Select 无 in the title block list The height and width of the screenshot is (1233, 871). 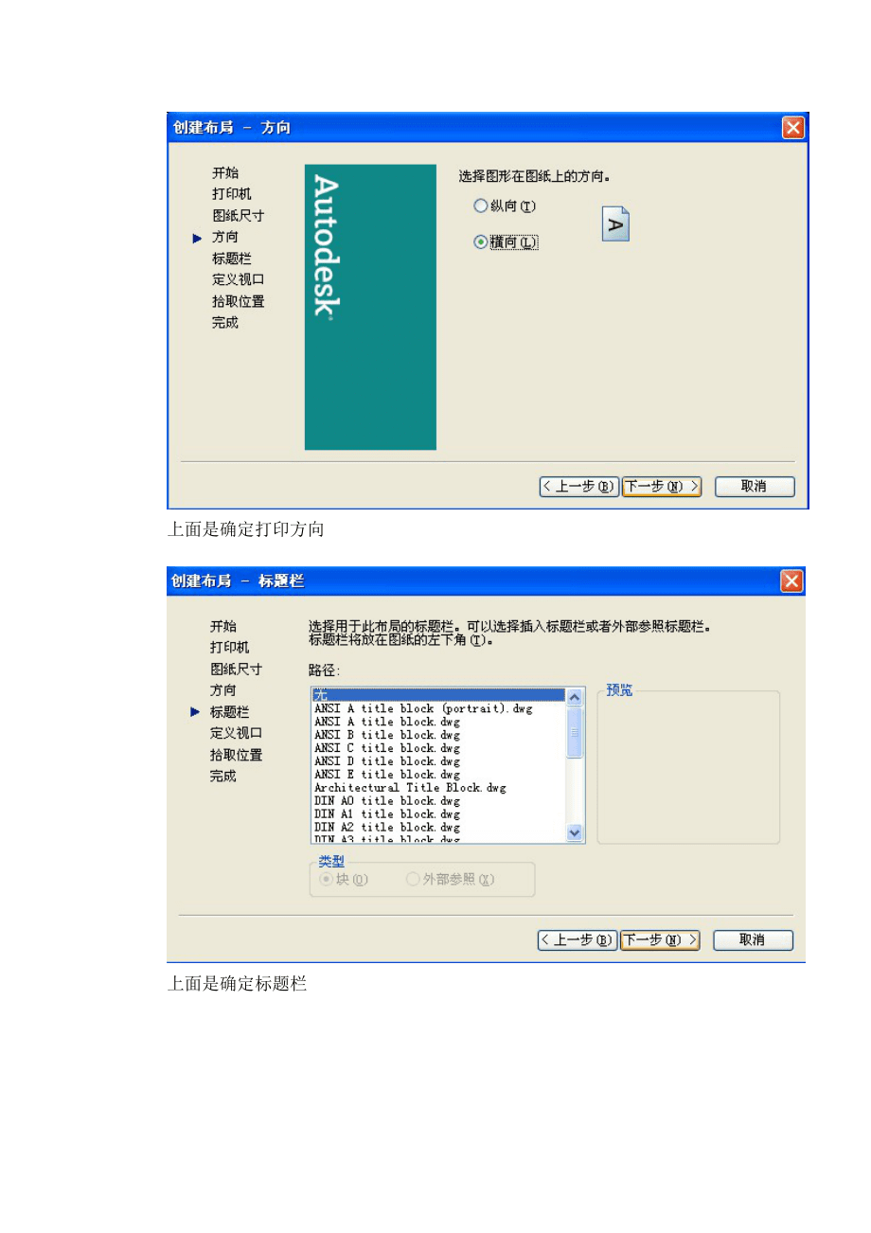438,695
